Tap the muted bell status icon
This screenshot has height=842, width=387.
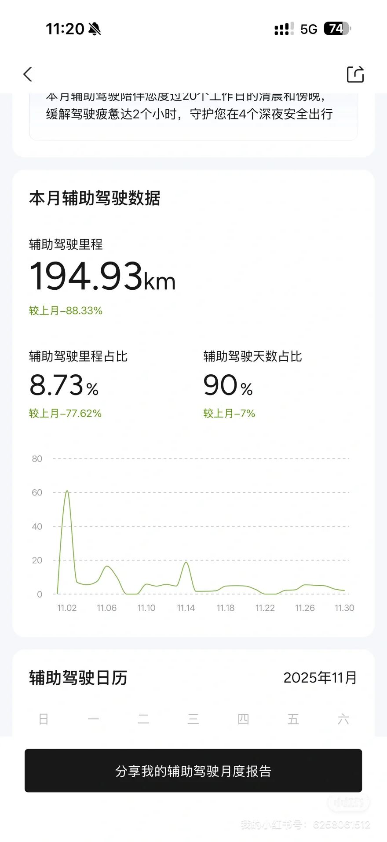pyautogui.click(x=95, y=29)
